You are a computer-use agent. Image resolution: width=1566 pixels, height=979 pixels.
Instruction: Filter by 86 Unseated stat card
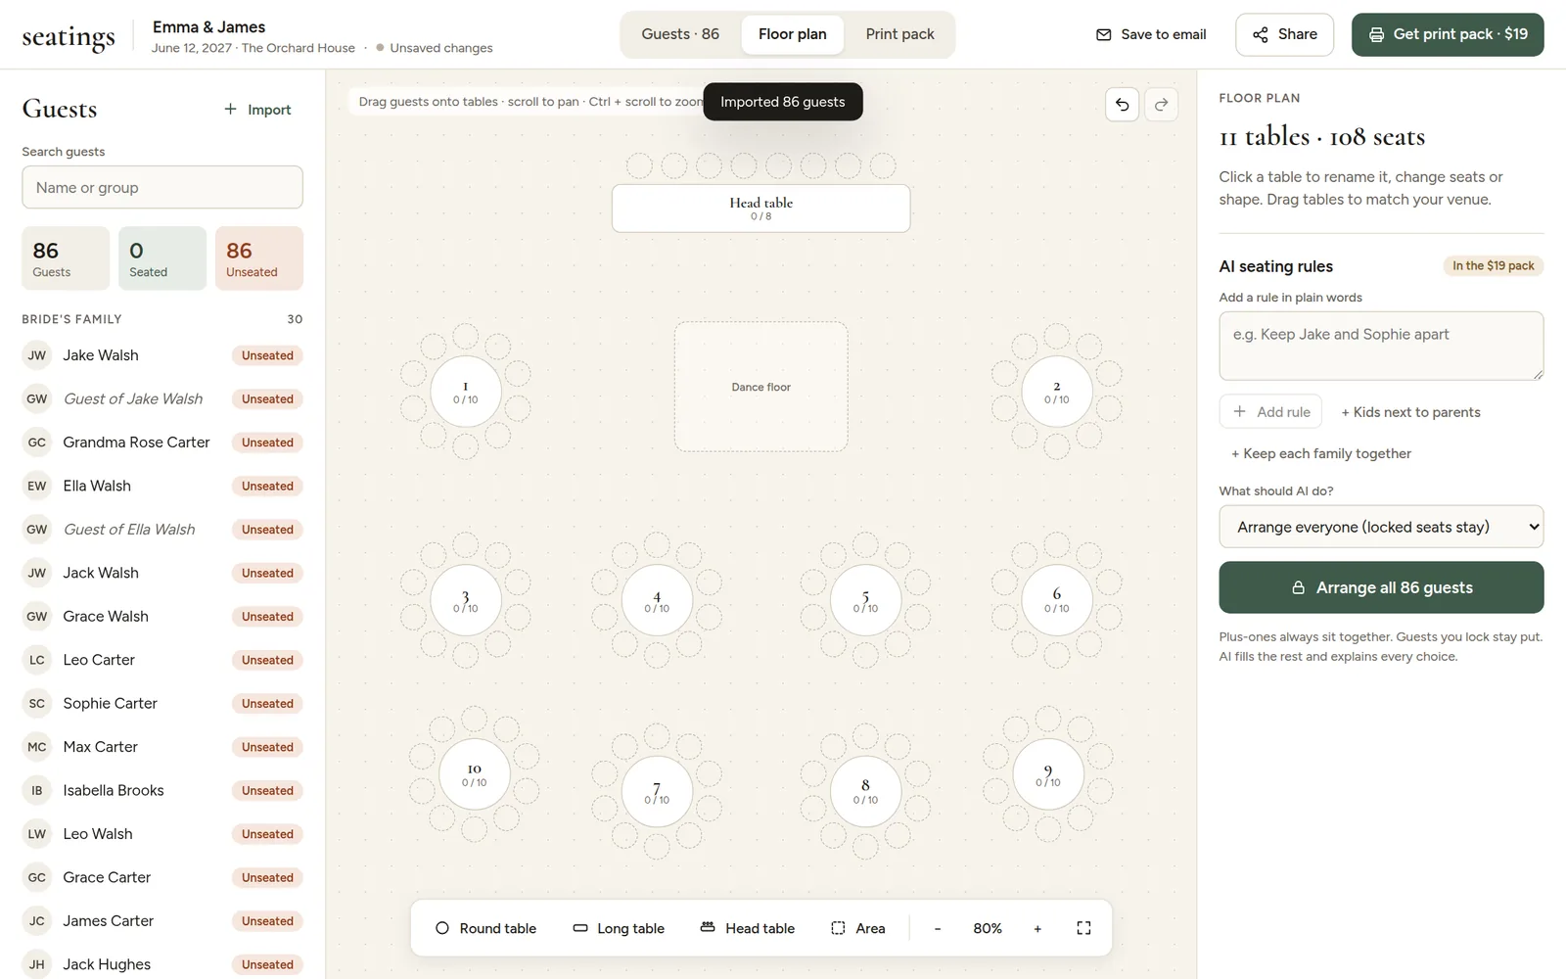pos(259,258)
